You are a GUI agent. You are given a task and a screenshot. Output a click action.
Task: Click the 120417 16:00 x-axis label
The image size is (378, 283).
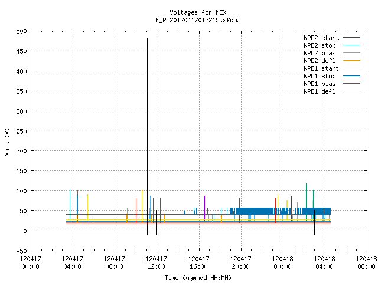(198, 263)
